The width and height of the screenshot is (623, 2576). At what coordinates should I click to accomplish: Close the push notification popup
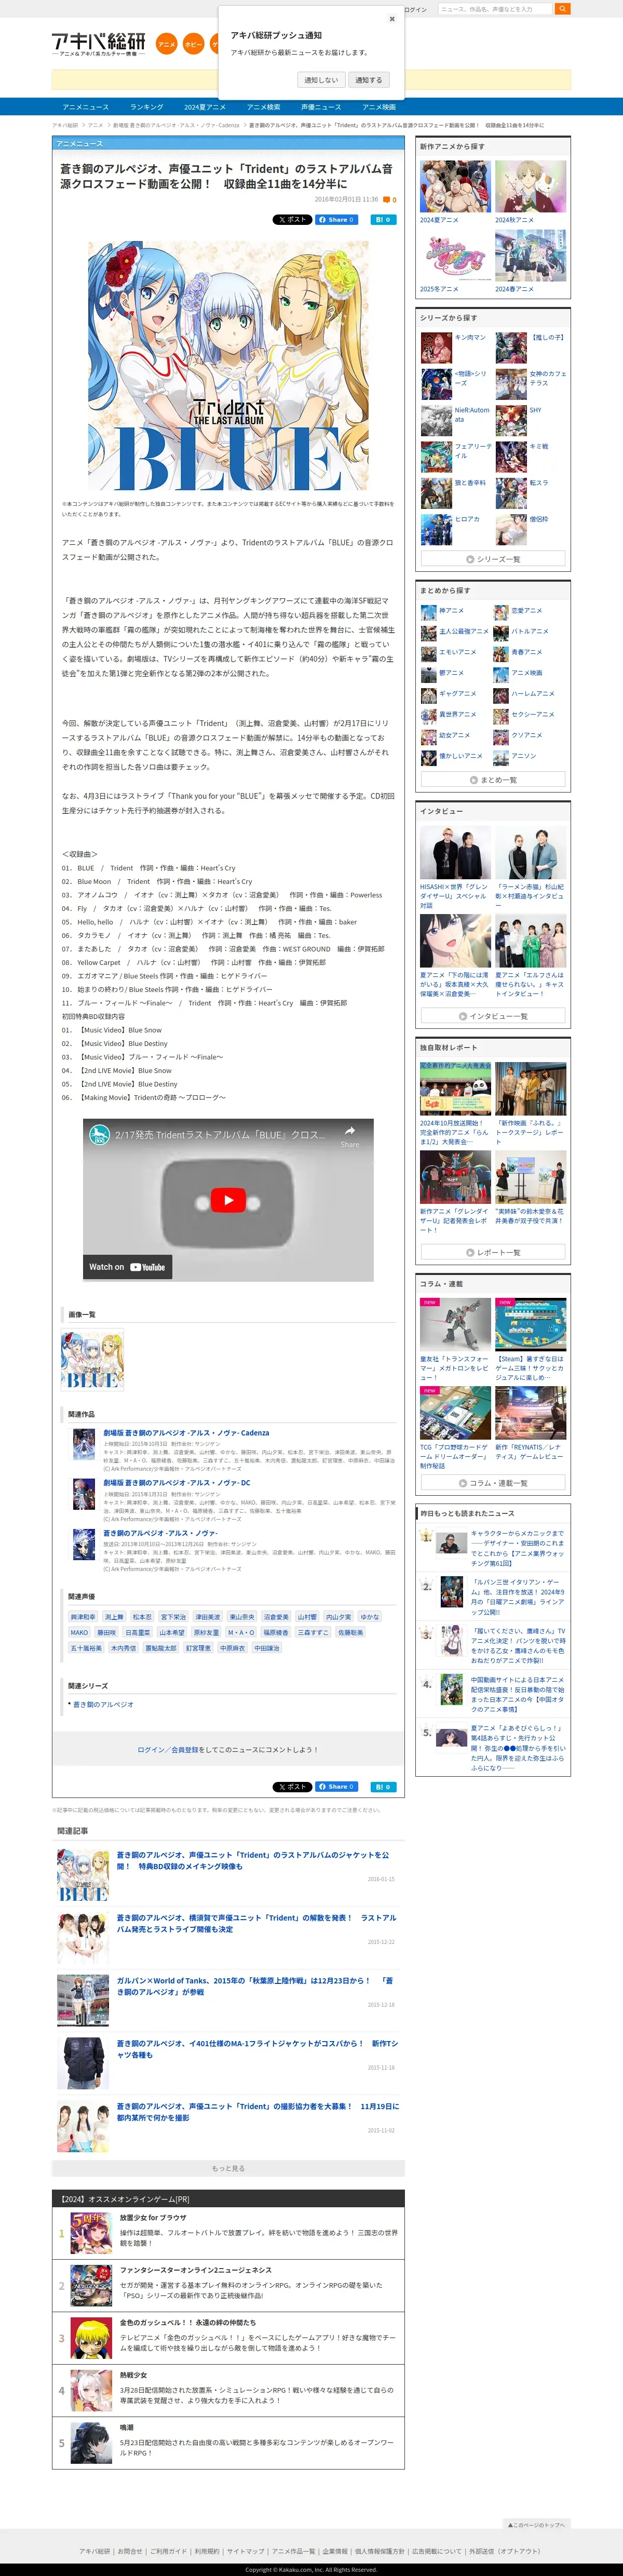pyautogui.click(x=391, y=18)
